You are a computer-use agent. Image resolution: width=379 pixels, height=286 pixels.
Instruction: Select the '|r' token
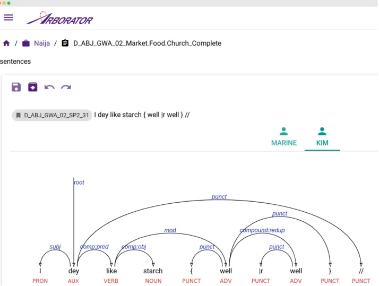[x=261, y=271]
